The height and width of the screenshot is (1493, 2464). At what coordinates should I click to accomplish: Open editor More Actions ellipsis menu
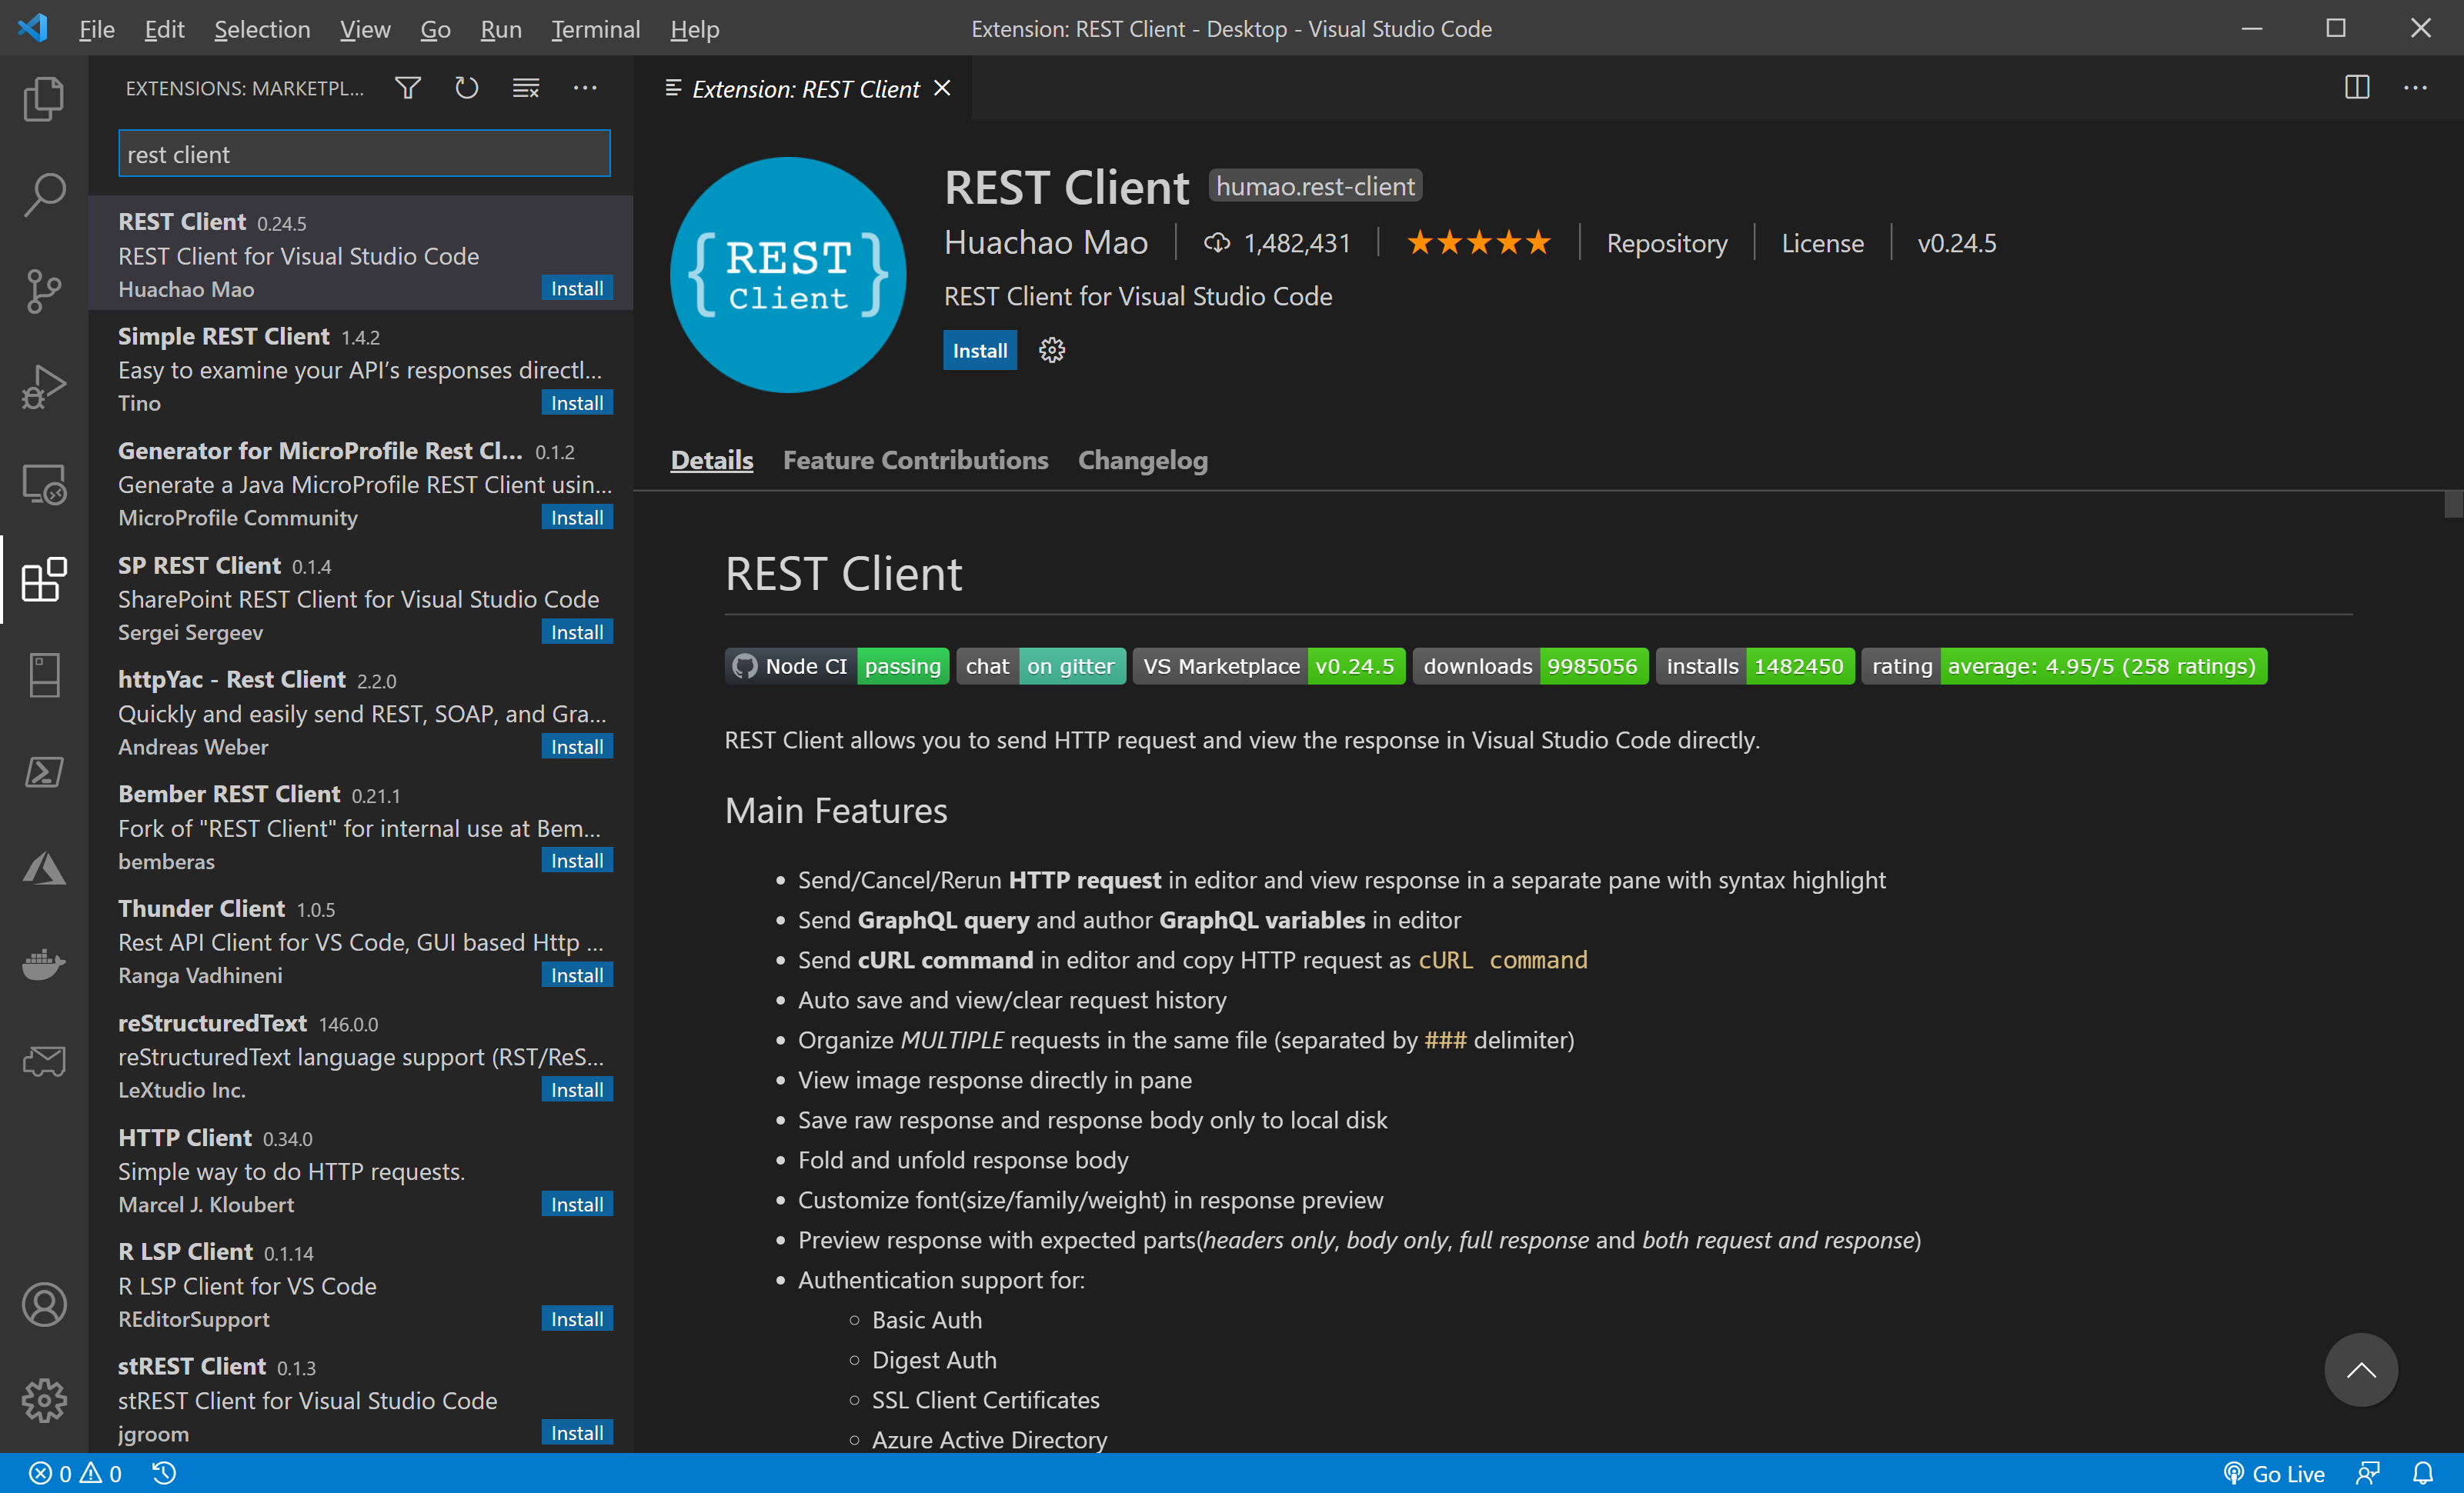click(2415, 88)
